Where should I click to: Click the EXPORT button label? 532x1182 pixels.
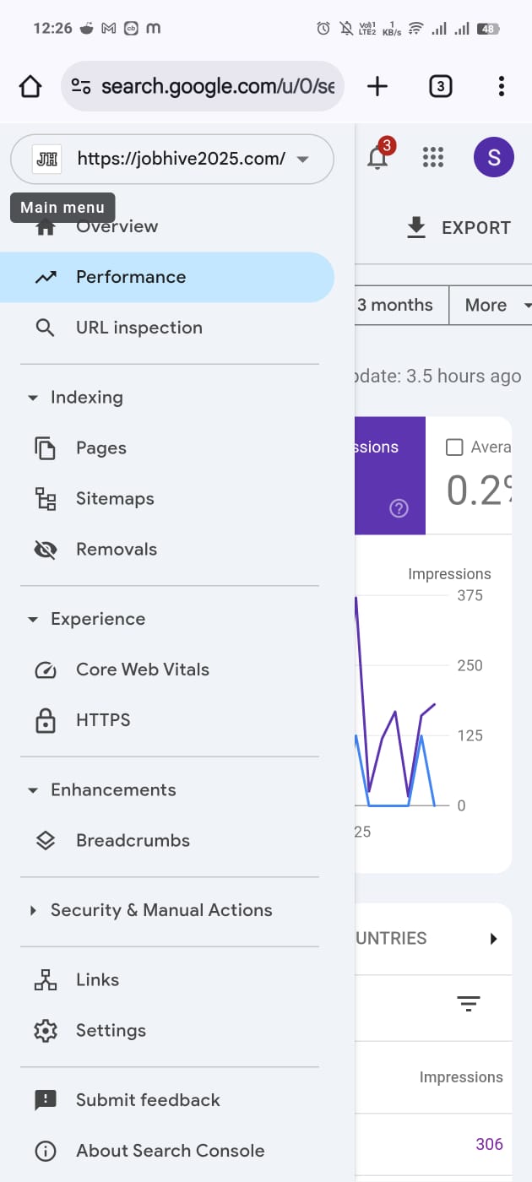(476, 228)
